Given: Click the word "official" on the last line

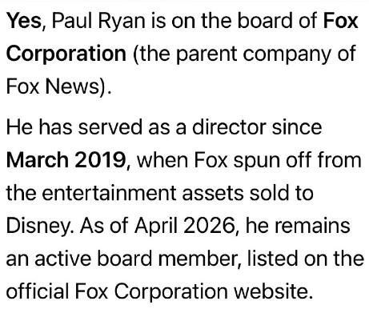Looking at the screenshot, I should pyautogui.click(x=37, y=291).
